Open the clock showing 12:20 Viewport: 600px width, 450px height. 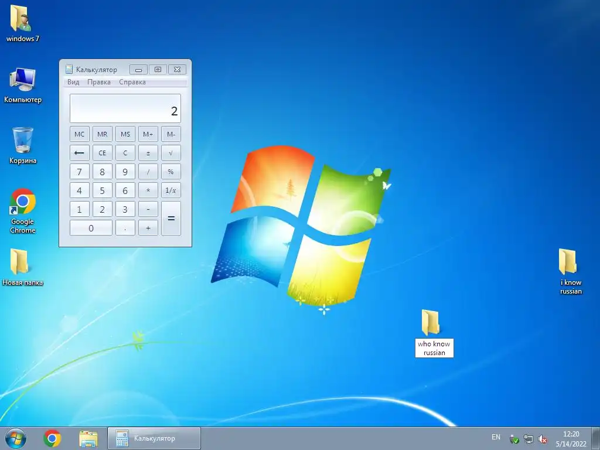tap(571, 439)
